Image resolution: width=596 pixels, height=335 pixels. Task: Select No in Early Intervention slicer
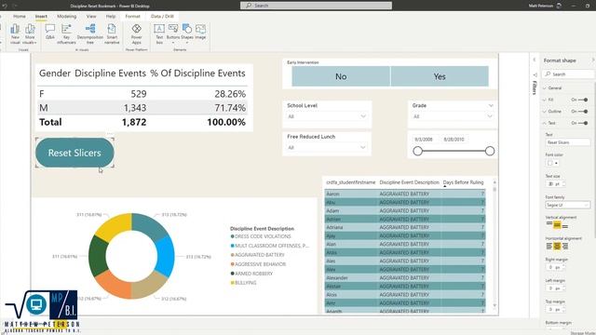[x=341, y=76]
